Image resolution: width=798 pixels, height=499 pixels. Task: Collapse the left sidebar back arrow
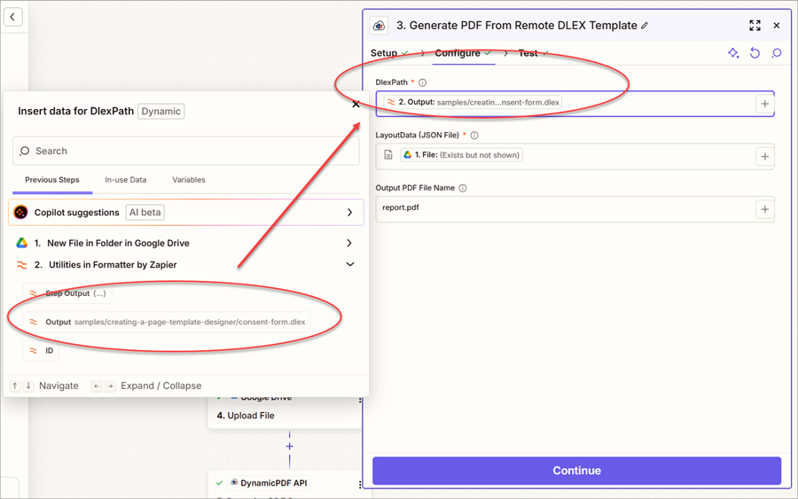pos(13,17)
